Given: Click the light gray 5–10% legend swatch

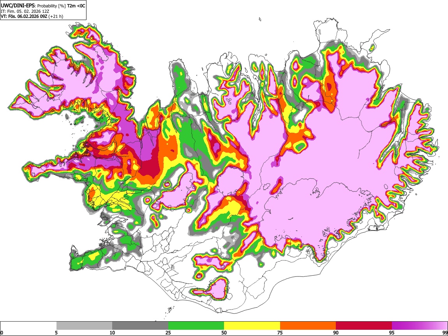Looking at the screenshot, I should [84, 326].
